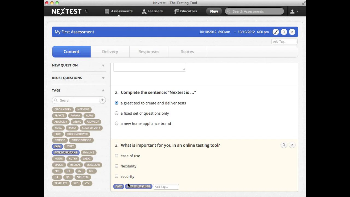The image size is (350, 197).
Task: Tick the 'flexibility' checkbox
Action: coord(116,166)
